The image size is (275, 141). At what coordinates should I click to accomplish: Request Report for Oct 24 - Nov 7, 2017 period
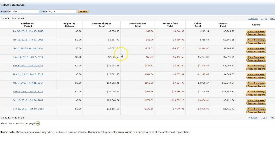(x=256, y=95)
